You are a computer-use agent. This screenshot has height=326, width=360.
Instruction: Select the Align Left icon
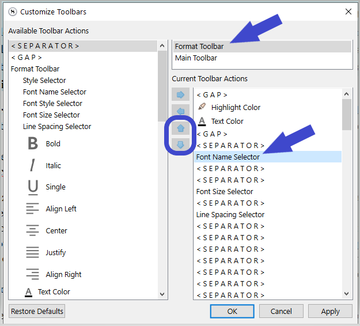32,209
